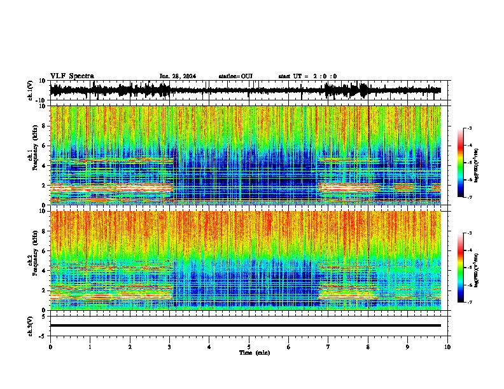Click the "5" tick on ch.3 voltage axis
504x389 pixels.
coord(44,317)
